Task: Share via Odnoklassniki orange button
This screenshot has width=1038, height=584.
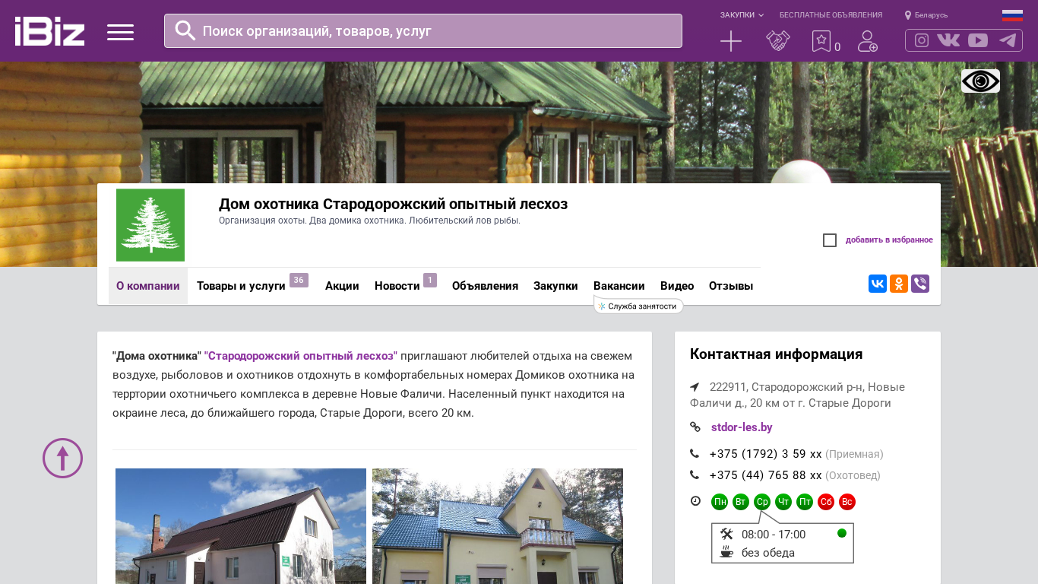Action: [899, 284]
